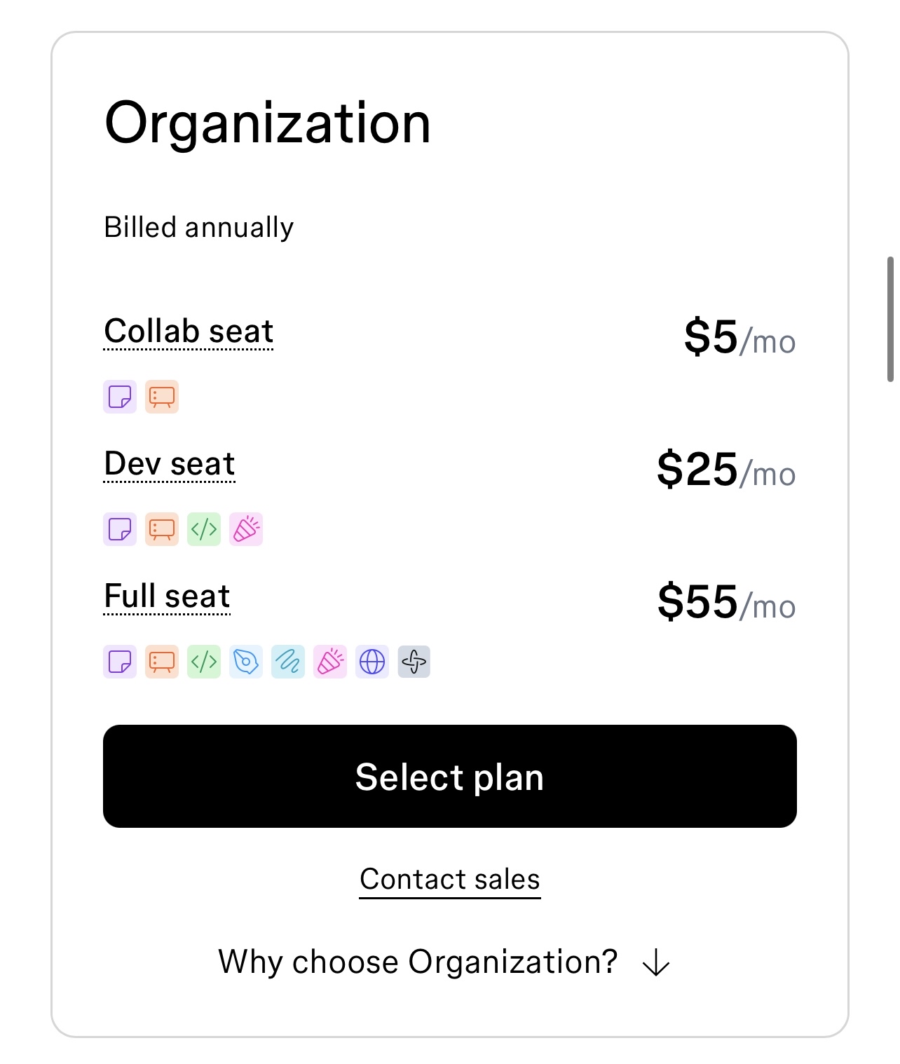Image resolution: width=900 pixels, height=1064 pixels.
Task: Click the orange Slides icon under Full seat
Action: (x=162, y=662)
